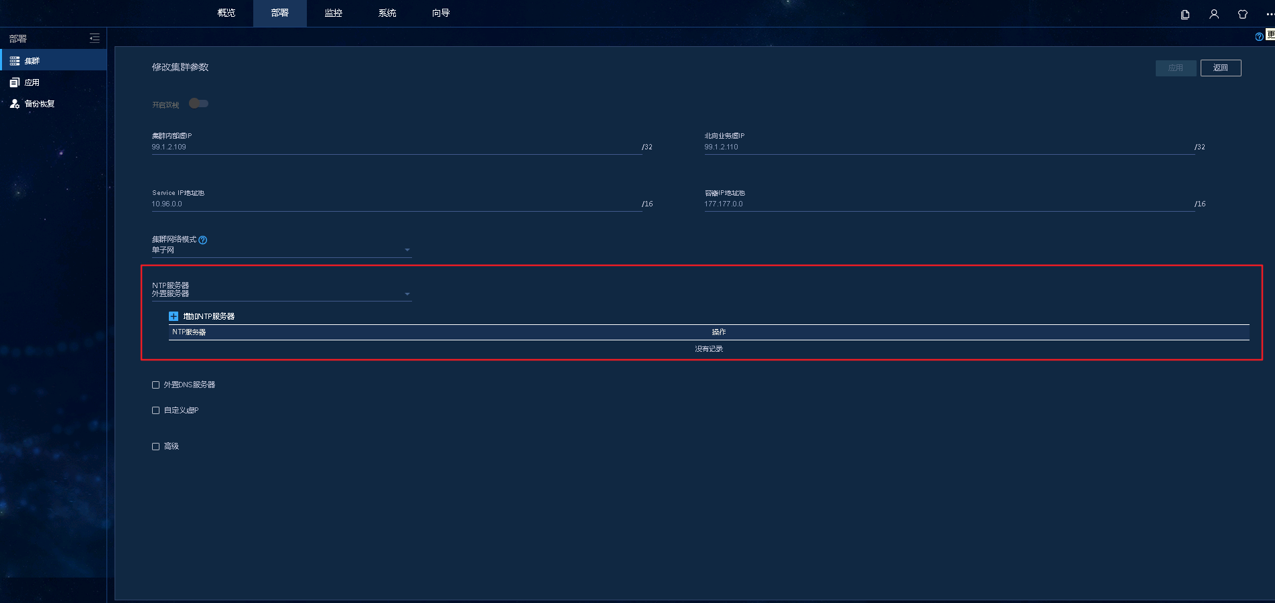This screenshot has height=603, width=1275.
Task: Open the copy documents icon in top bar
Action: pos(1185,14)
